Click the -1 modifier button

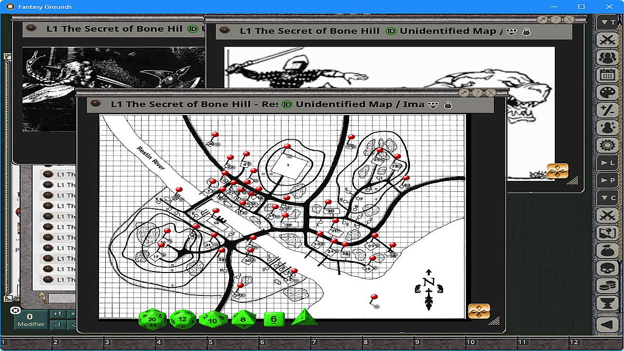coord(57,325)
